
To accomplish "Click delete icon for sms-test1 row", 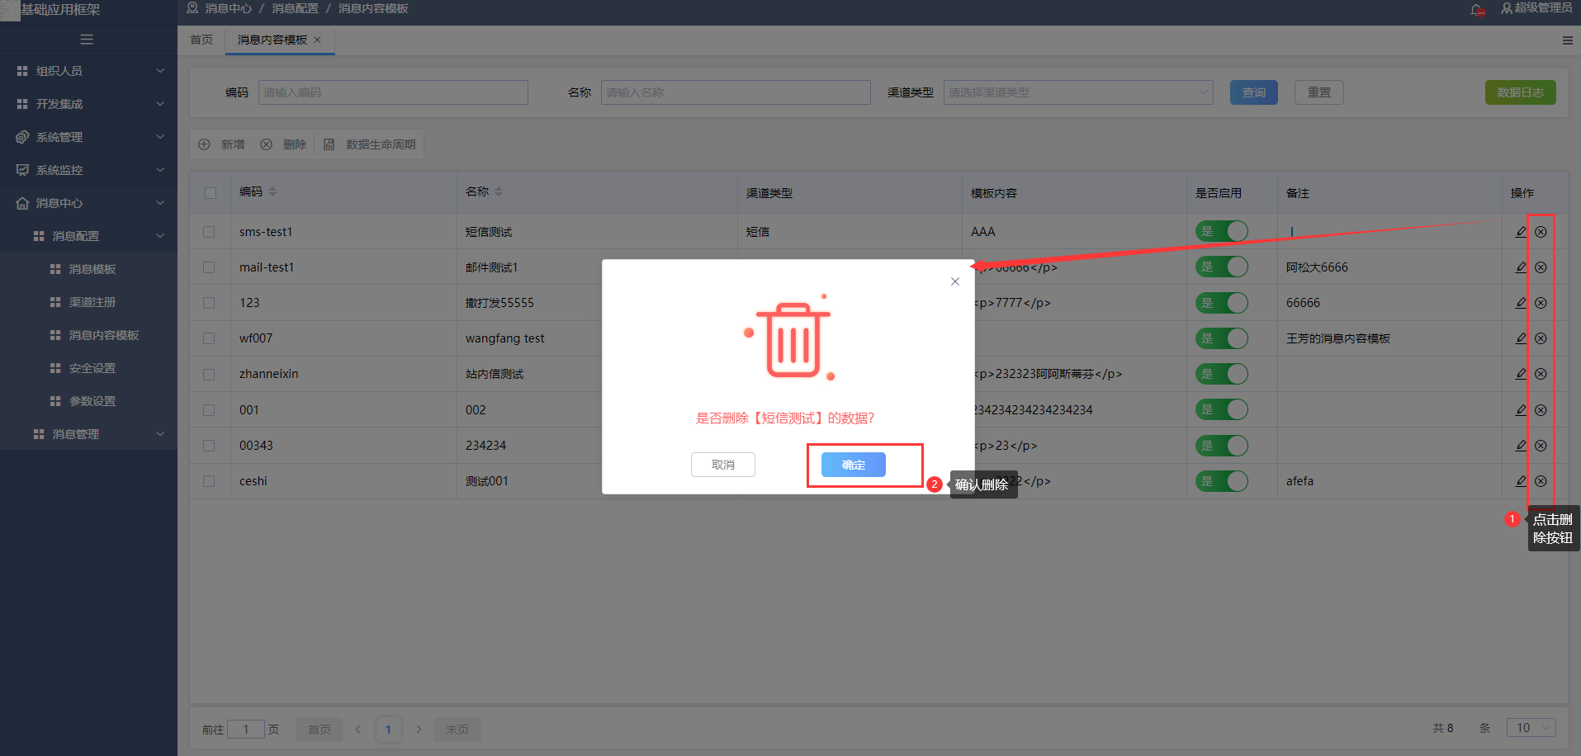I will [1541, 232].
